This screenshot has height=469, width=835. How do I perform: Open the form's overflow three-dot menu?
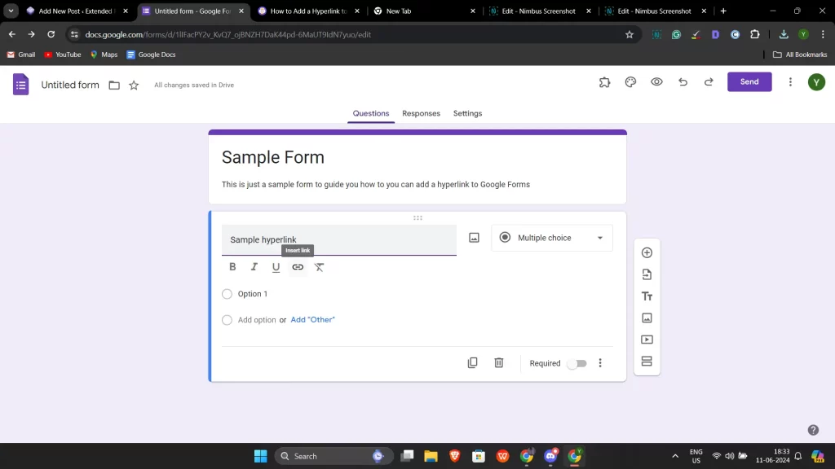789,81
